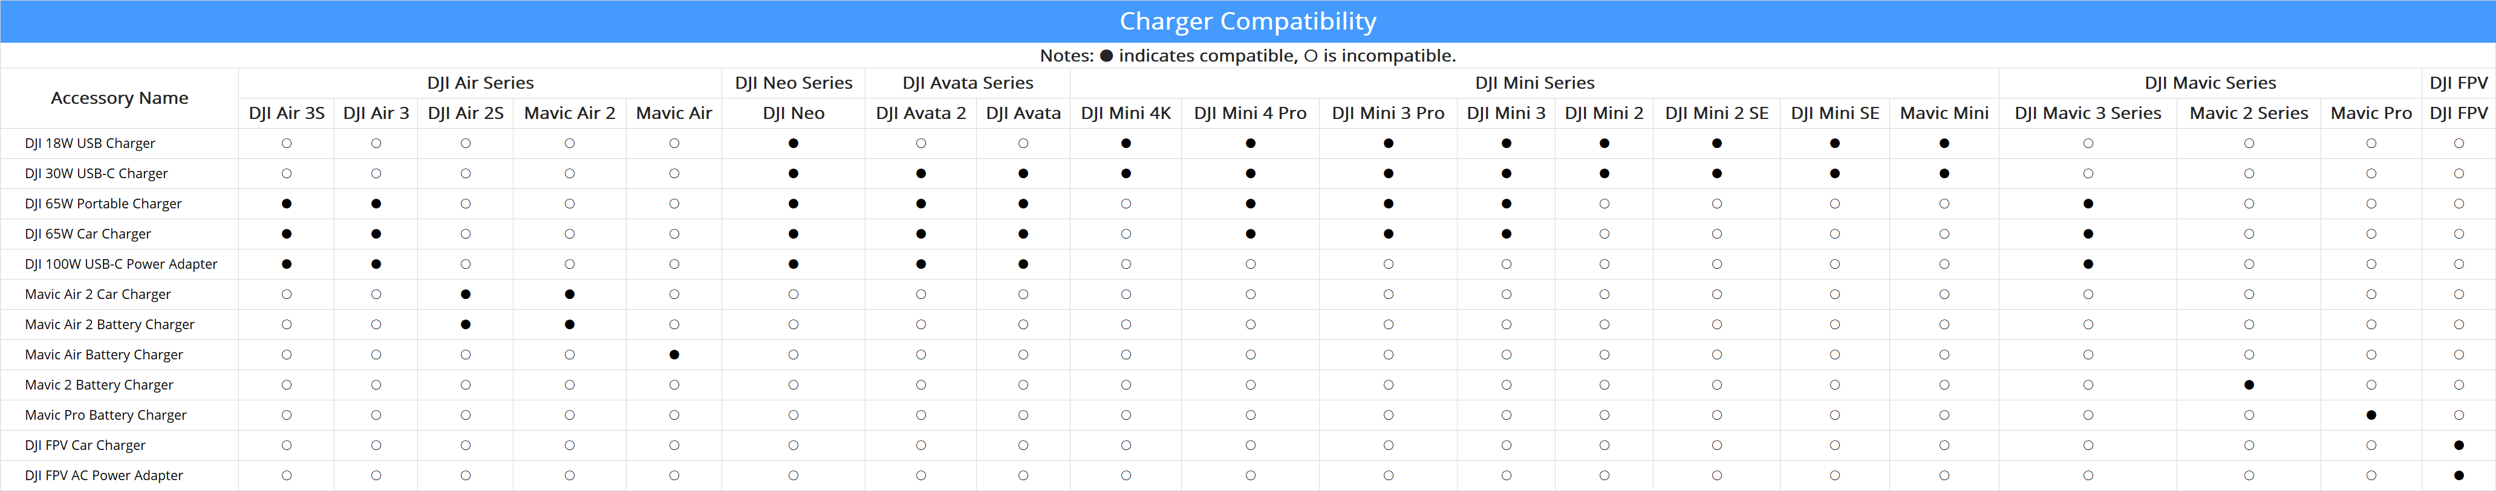Viewport: 2496px width, 491px height.
Task: Click the DJI Mini 4 Pro column header
Action: tap(1250, 114)
